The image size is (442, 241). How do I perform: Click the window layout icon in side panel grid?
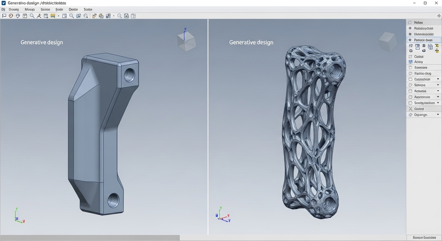pos(418,47)
